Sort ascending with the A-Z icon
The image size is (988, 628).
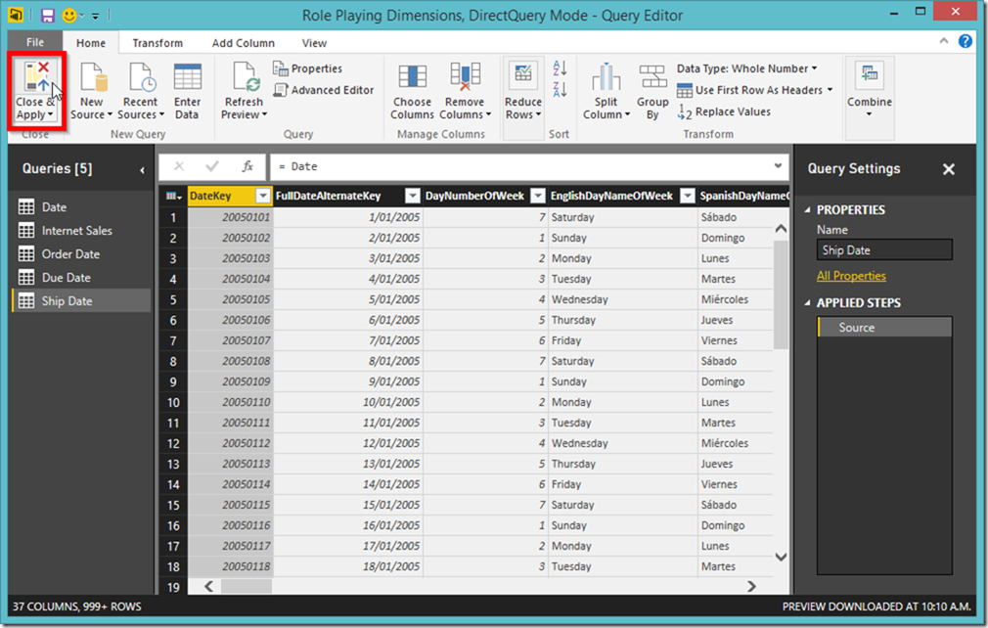pos(560,67)
